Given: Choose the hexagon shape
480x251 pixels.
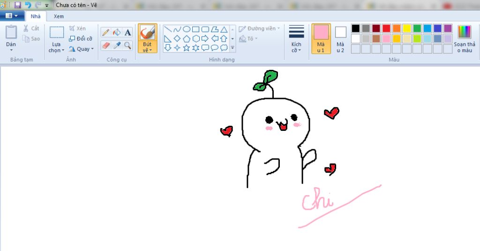Looking at the screenshot, I should tap(196, 38).
